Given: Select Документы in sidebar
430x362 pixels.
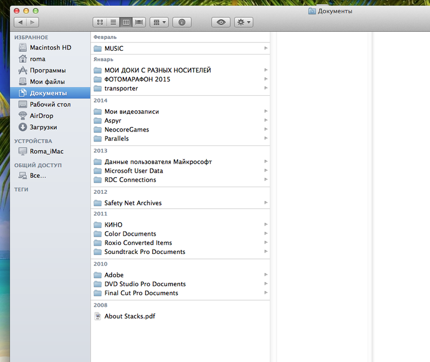Looking at the screenshot, I should (x=50, y=93).
